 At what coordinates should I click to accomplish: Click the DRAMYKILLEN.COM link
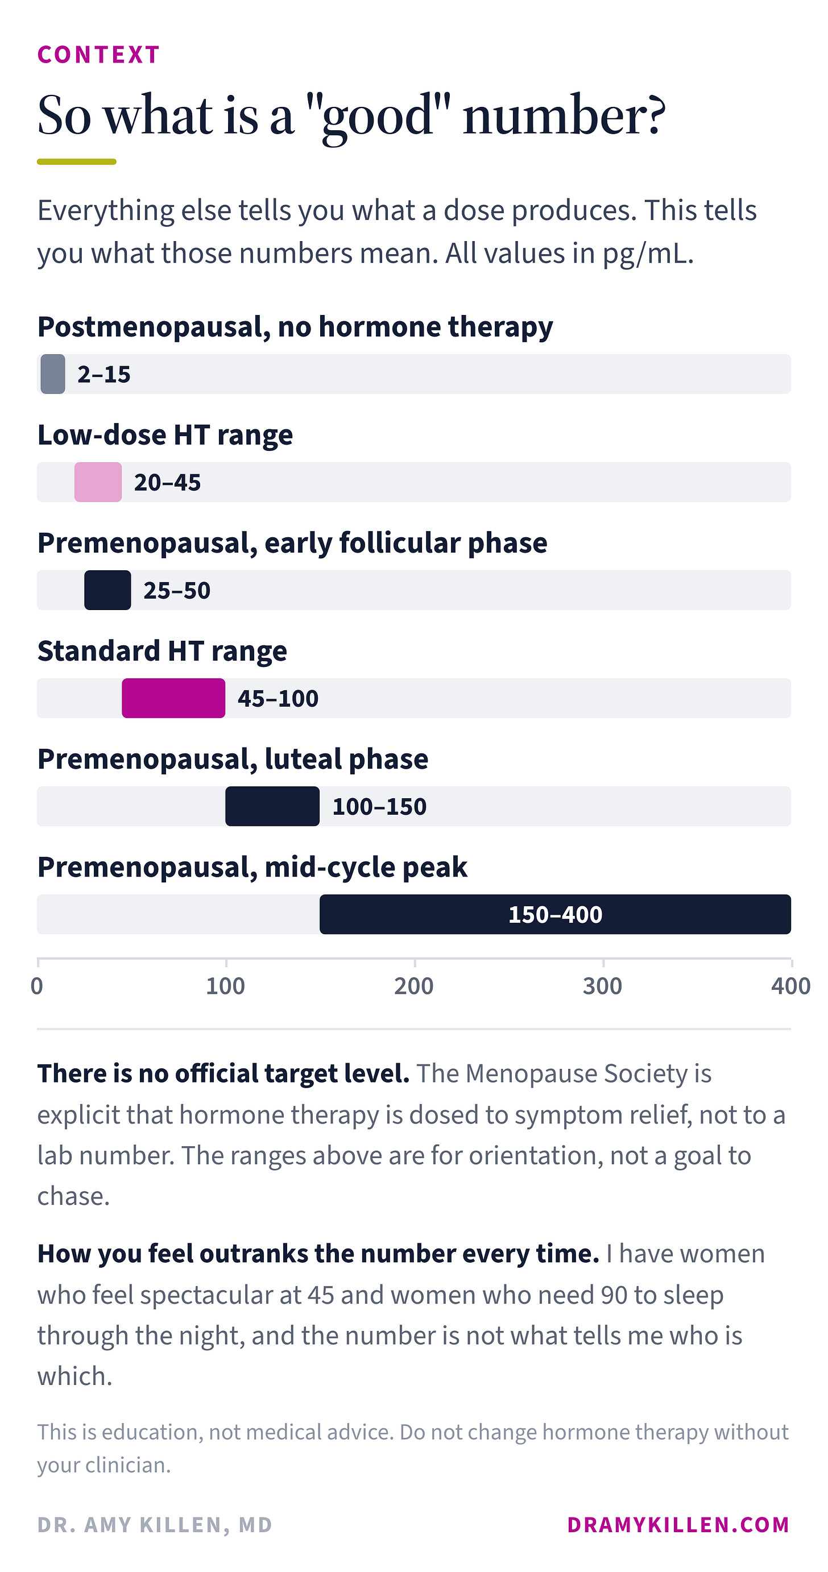tap(678, 1524)
